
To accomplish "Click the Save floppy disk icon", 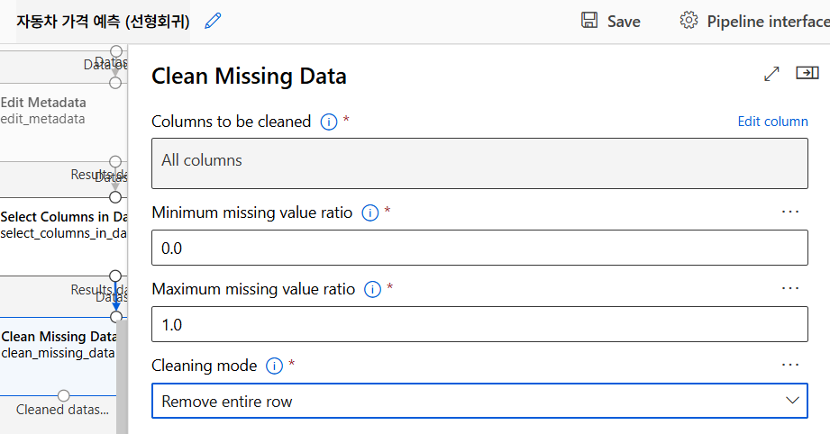I will [x=589, y=21].
